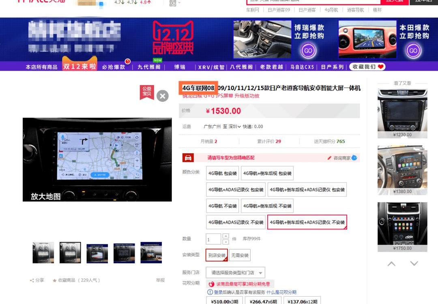Select 4G导航+倒车后视 不安装 option
The image size is (438, 304).
tap(267, 206)
